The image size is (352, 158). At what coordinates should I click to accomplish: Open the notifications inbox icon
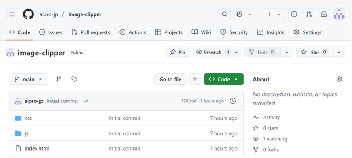[324, 14]
